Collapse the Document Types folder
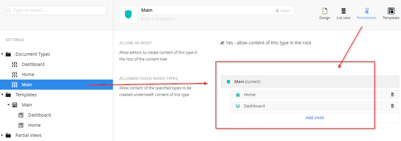Screen dimensions: 401x141 click(x=2, y=54)
